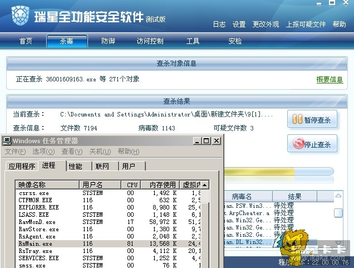The image size is (354, 268).
Task: Switch to 性能 performance tab
Action: click(x=79, y=166)
